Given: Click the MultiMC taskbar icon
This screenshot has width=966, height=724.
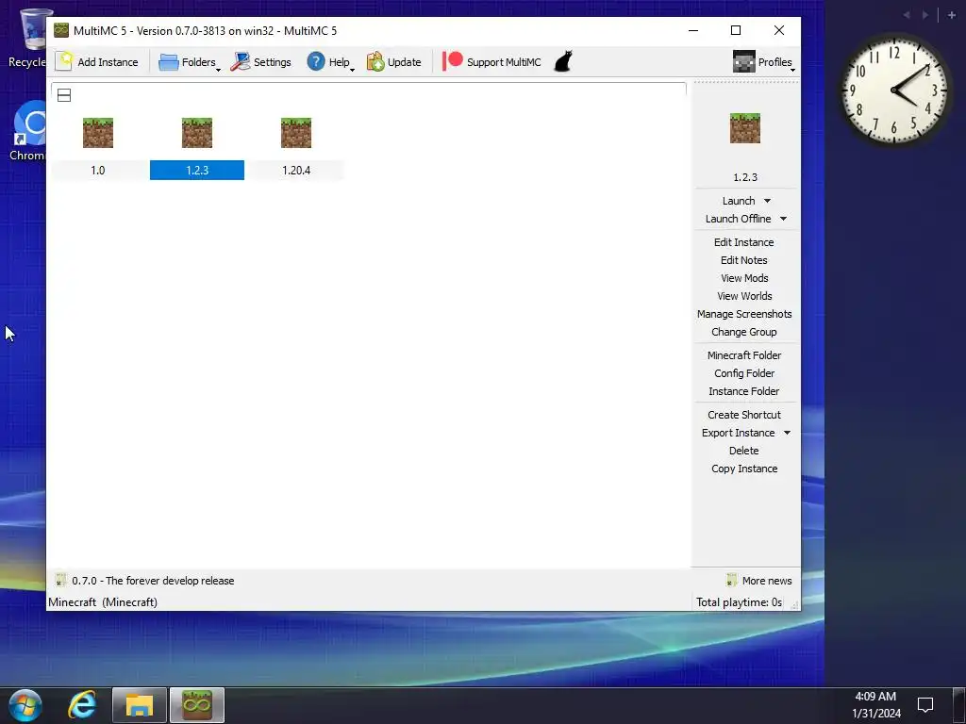Looking at the screenshot, I should coord(197,705).
